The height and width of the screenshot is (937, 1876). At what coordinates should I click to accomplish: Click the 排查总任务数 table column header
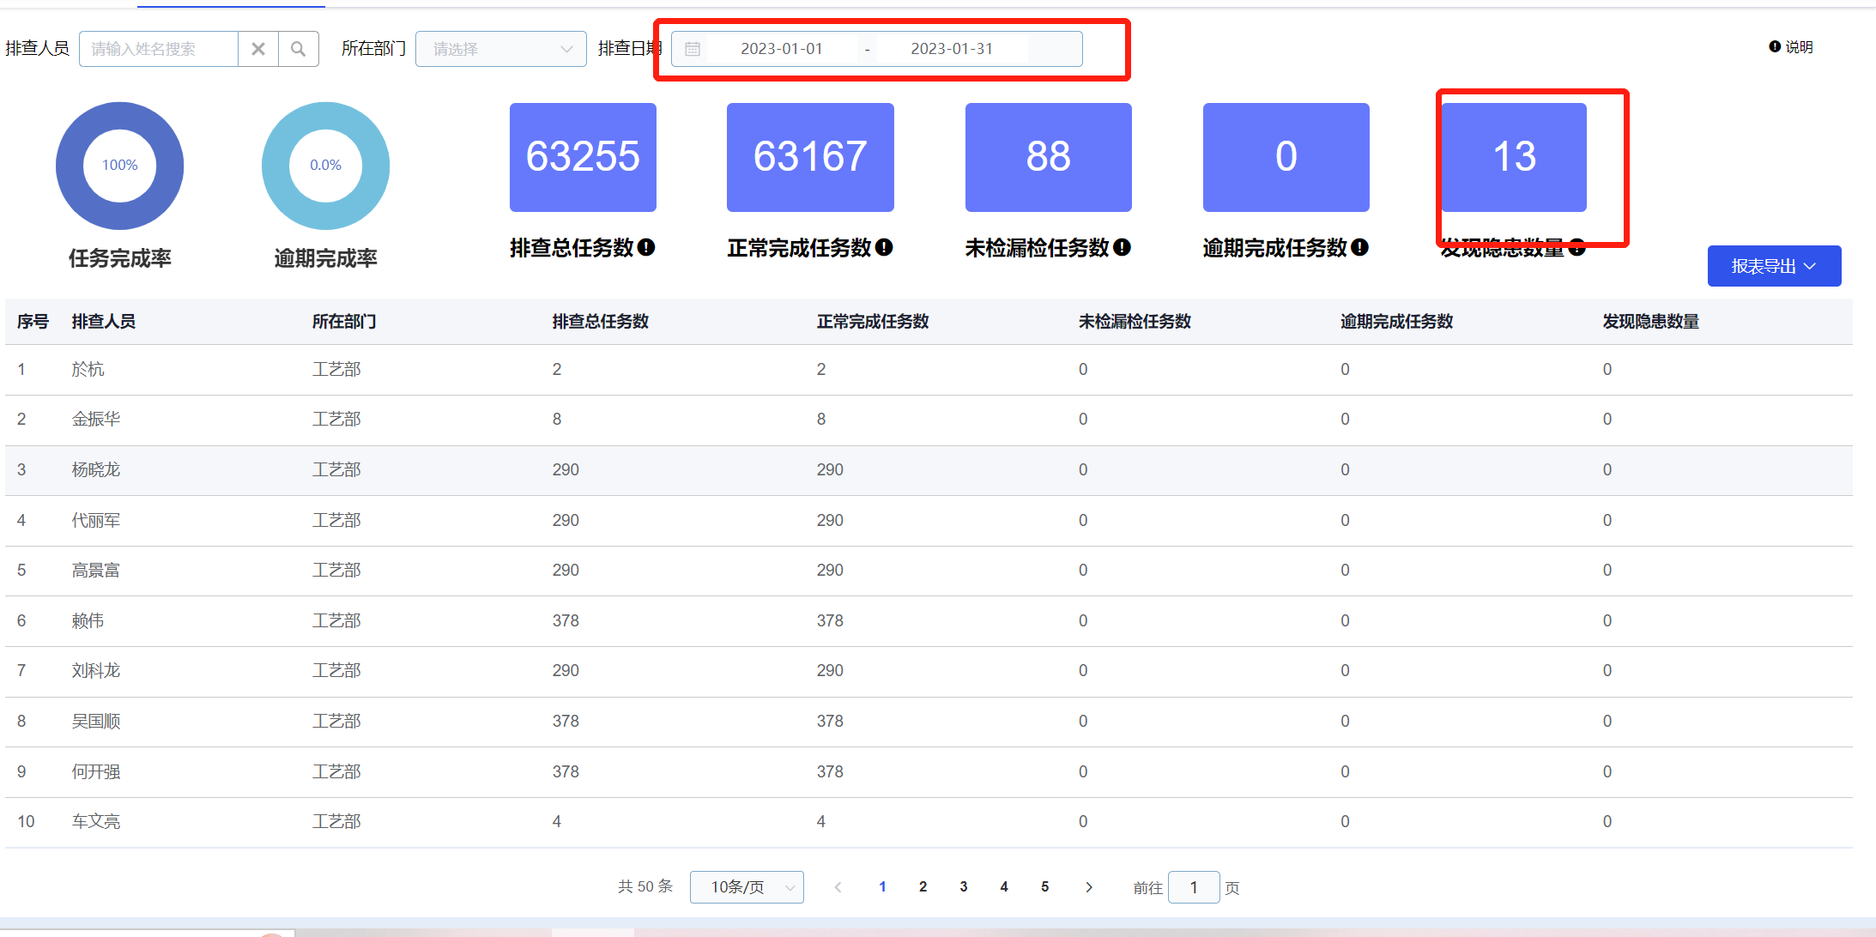601,322
